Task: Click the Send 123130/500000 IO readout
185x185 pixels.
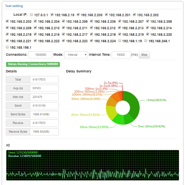Action: click(23, 152)
